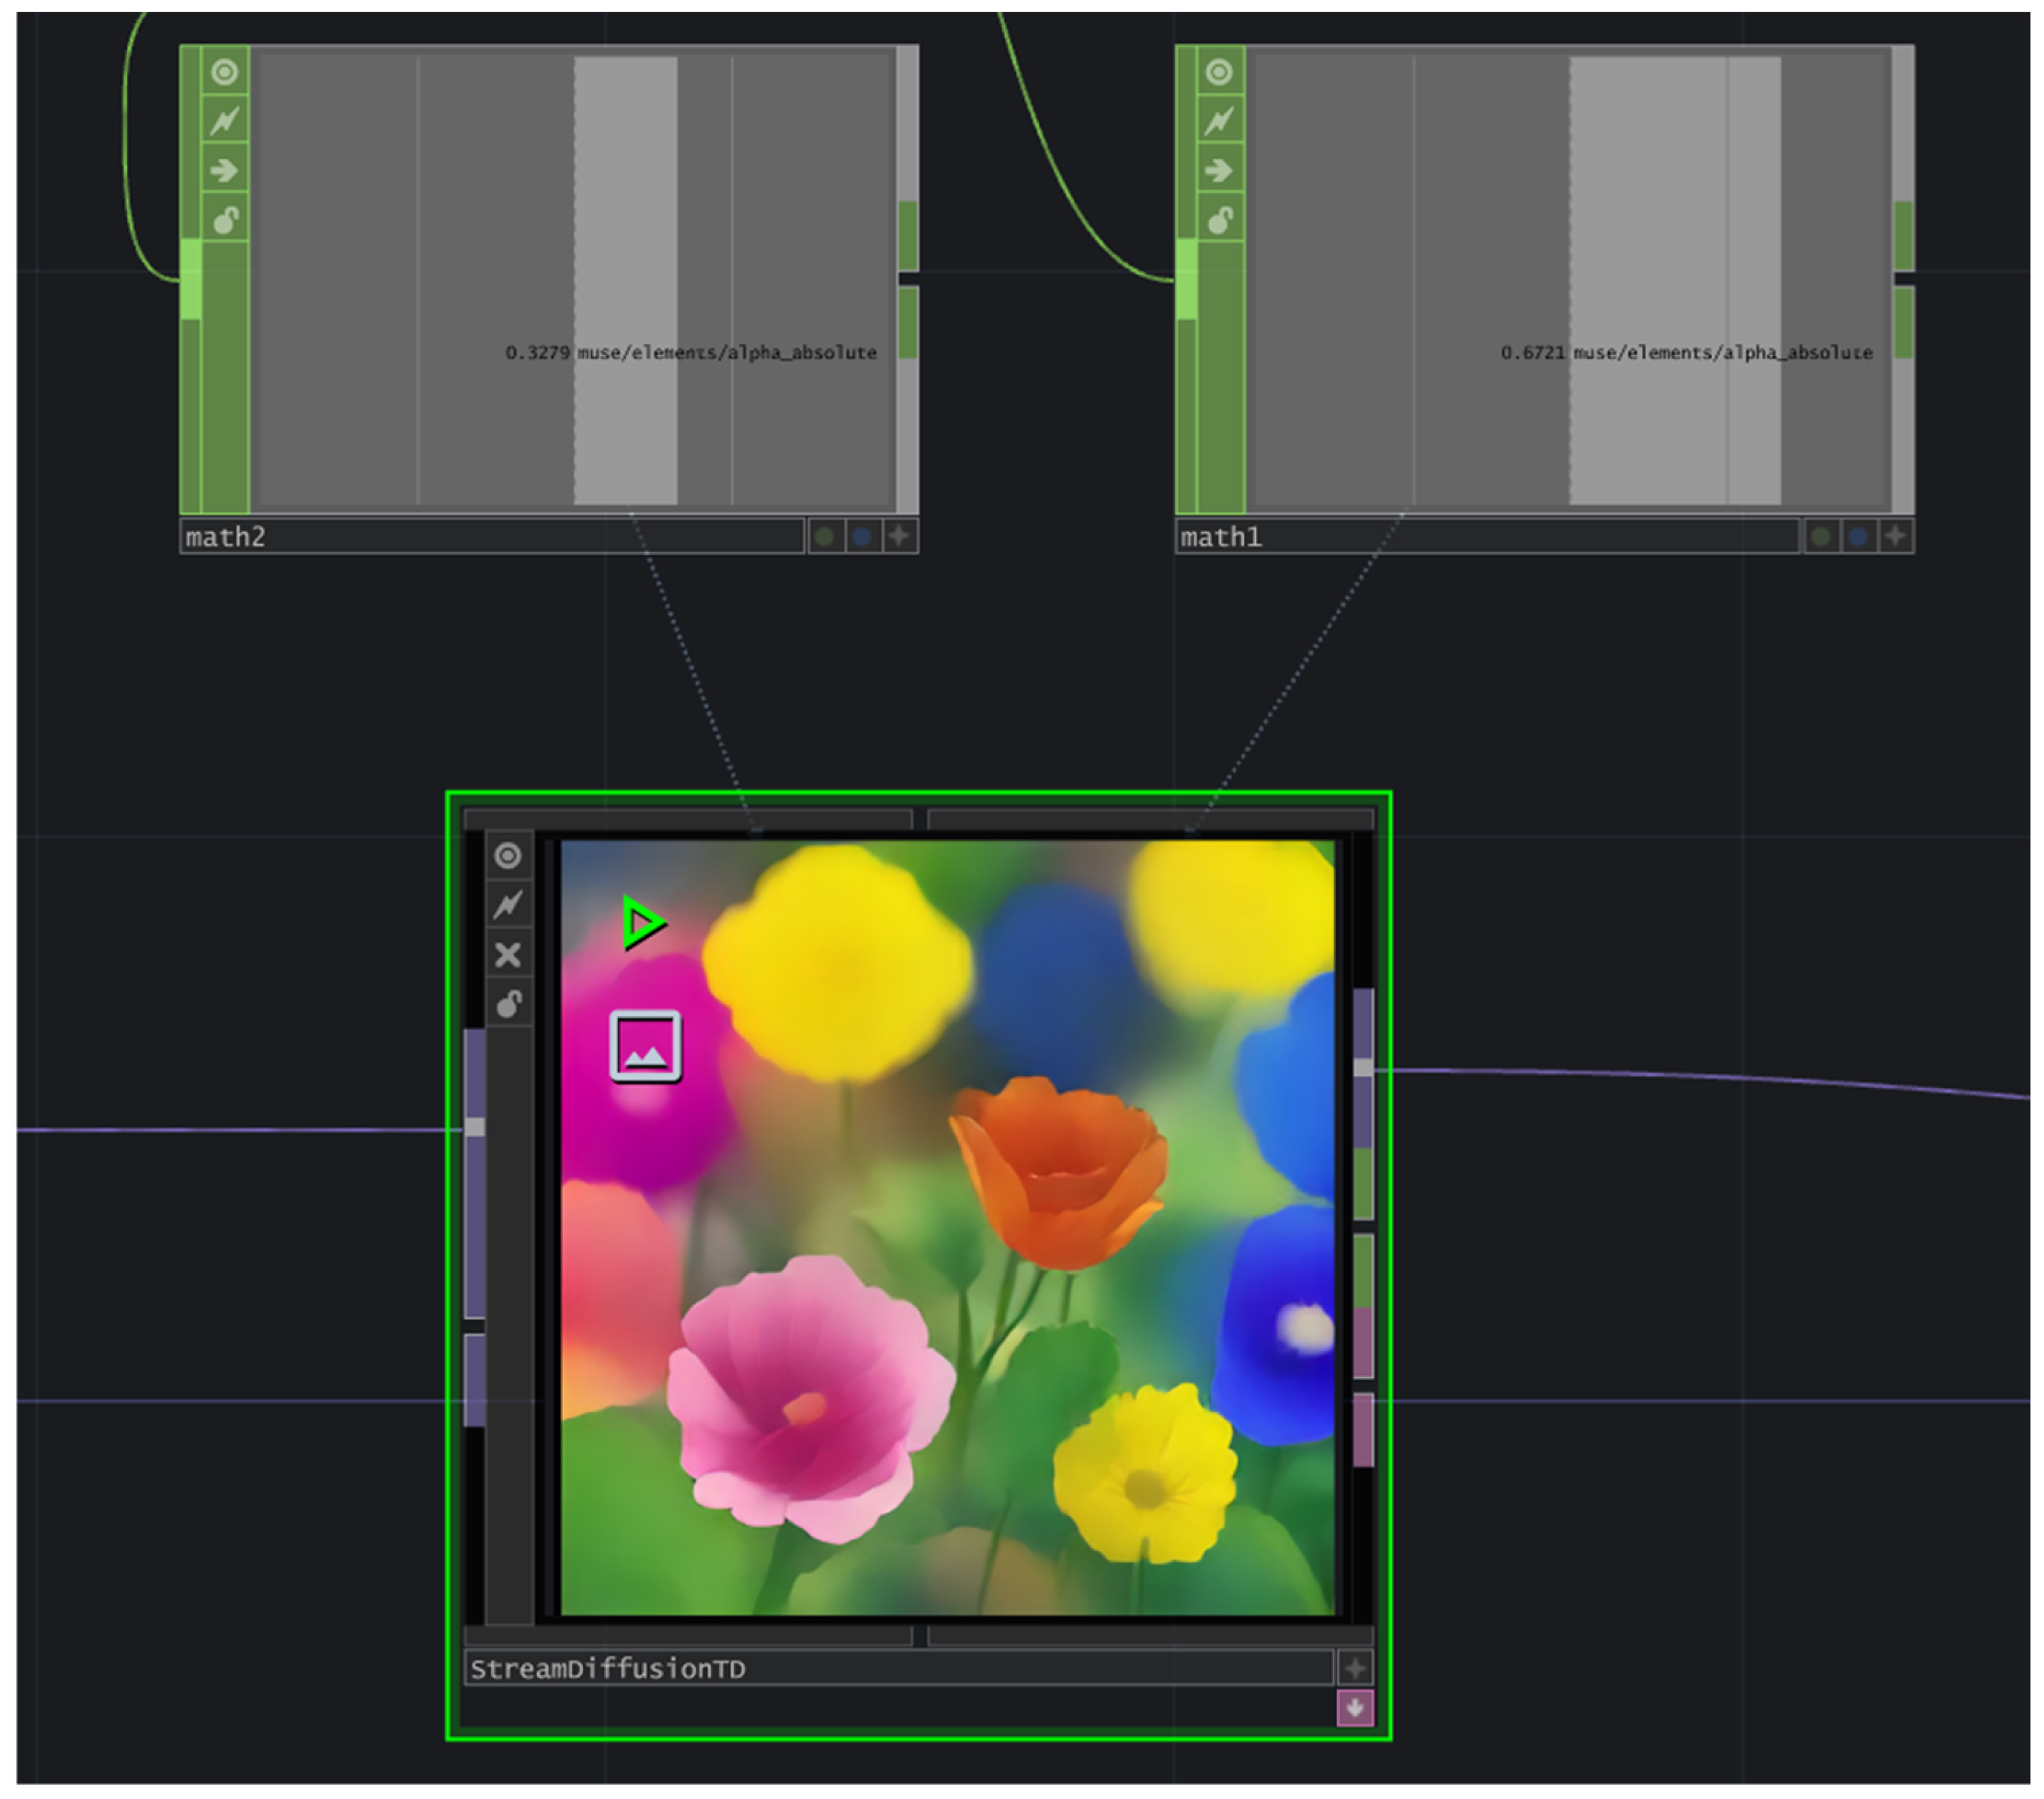Click the lock flag on math1

pyautogui.click(x=1219, y=219)
